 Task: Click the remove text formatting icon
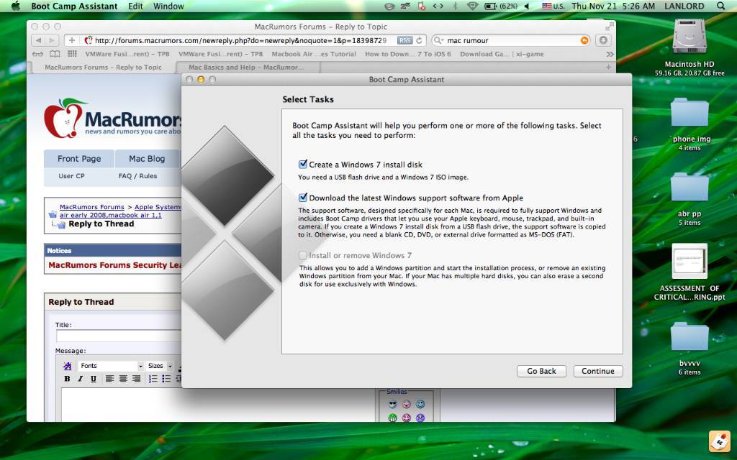tap(67, 366)
